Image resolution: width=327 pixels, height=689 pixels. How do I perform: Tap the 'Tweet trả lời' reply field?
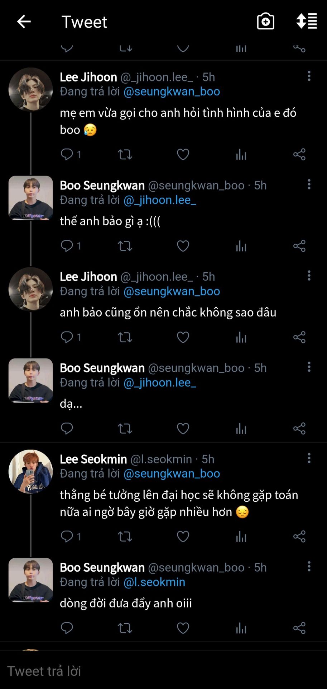(x=143, y=671)
